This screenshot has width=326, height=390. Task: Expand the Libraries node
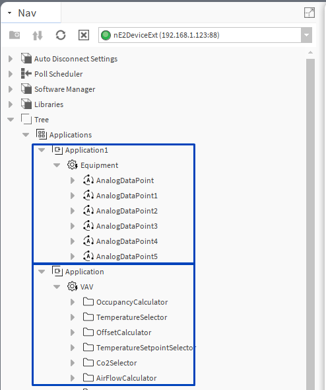pyautogui.click(x=11, y=104)
